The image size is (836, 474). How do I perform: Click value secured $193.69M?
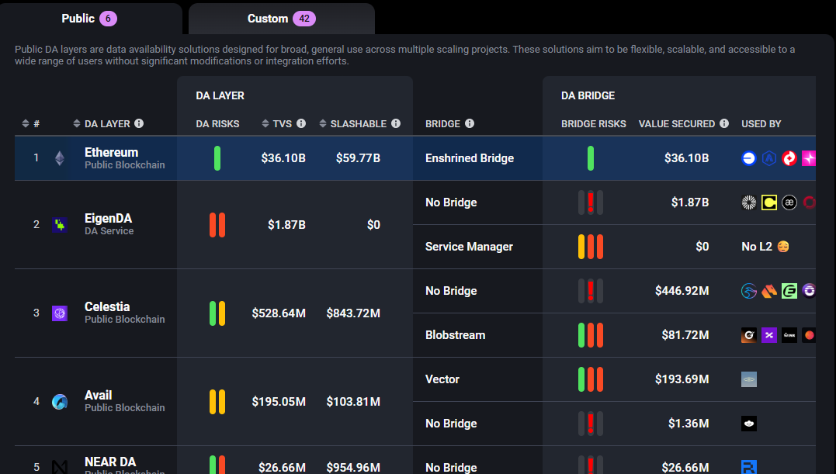tap(682, 379)
